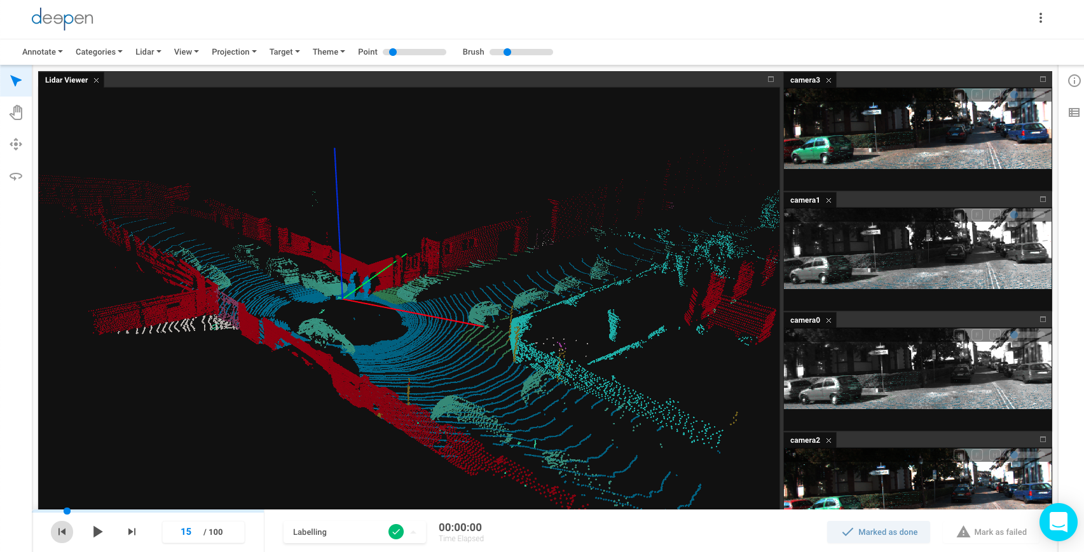Screen dimensions: 1084x552
Task: Open the View dropdown menu
Action: pos(186,52)
